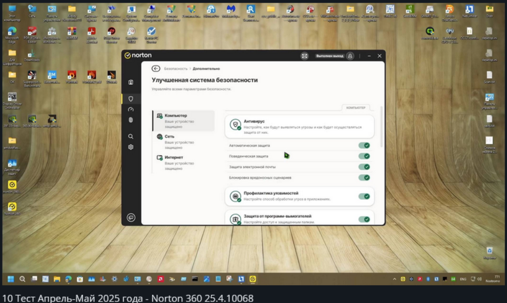507x303 pixels.
Task: Select NetLimiter desktop shortcut
Action: pos(469,11)
